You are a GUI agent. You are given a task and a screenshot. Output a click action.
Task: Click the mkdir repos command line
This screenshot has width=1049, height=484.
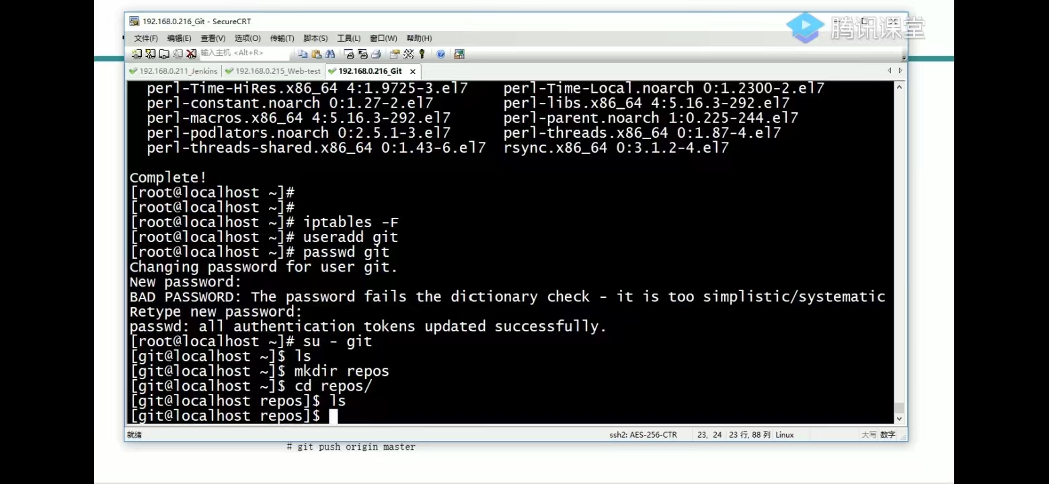tap(260, 370)
